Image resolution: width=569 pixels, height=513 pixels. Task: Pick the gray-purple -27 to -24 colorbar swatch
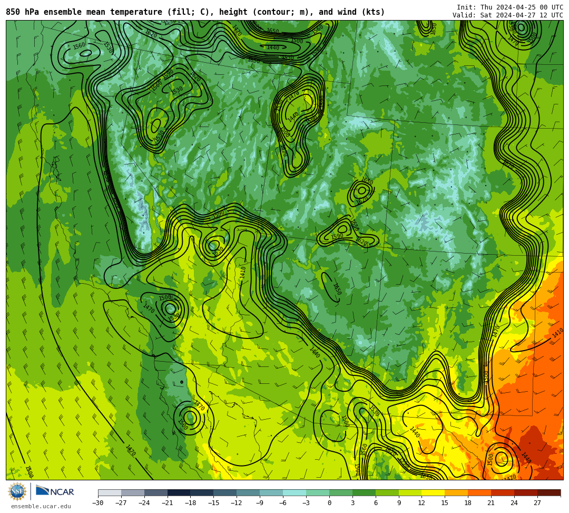133,492
